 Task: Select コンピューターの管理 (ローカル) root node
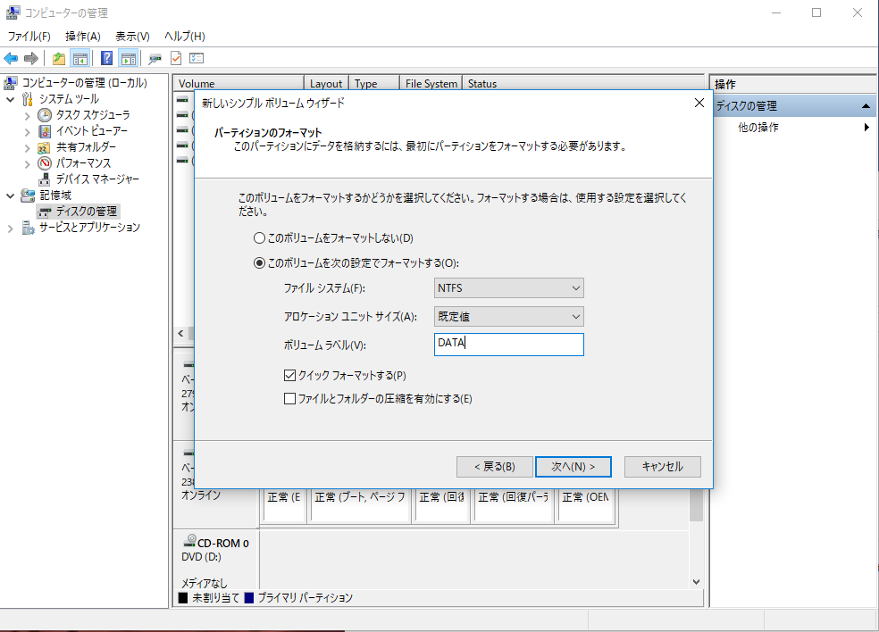84,83
